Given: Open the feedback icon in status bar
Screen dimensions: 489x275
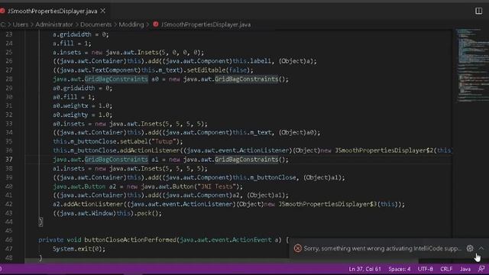Looking at the screenshot, I should click(481, 269).
